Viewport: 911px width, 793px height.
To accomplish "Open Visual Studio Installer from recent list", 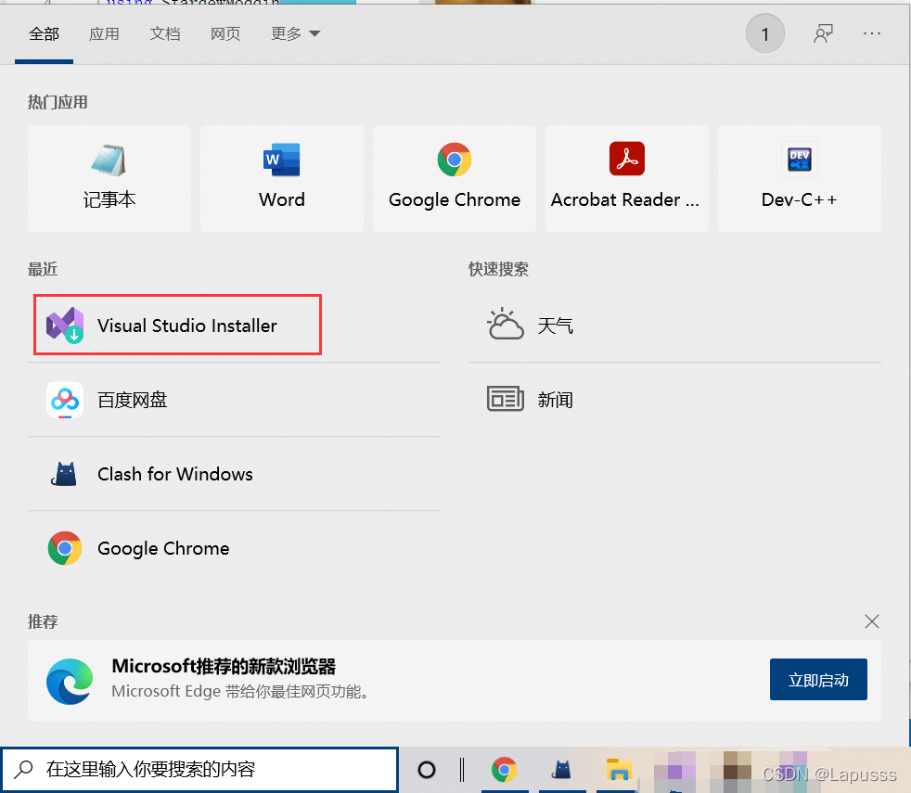I will pyautogui.click(x=234, y=326).
